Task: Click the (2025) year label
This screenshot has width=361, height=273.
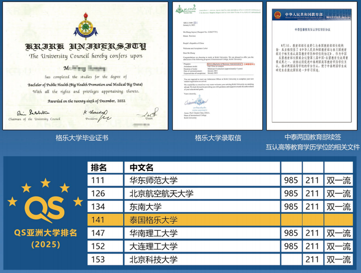Action: click(46, 244)
